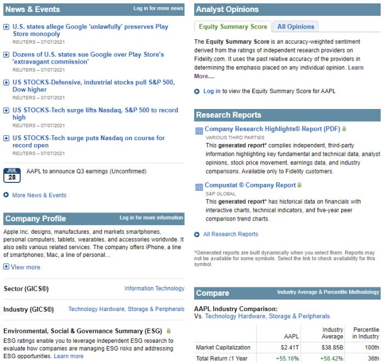The image size is (384, 362).
Task: Click the View more link
Action: pos(25,267)
